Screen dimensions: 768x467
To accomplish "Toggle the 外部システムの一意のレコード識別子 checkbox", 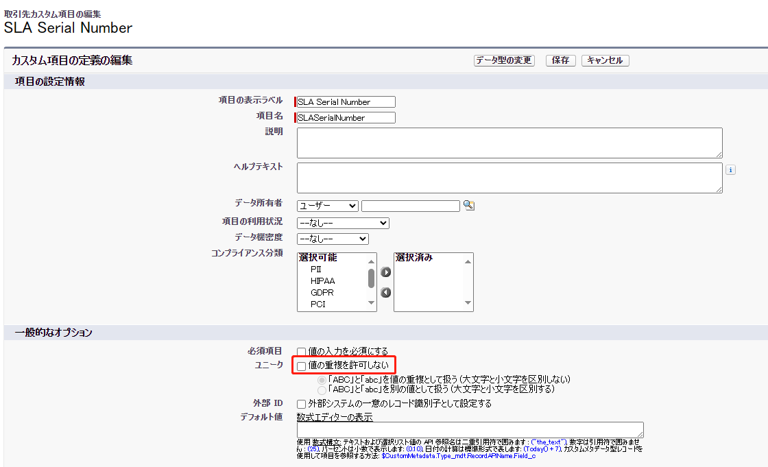I will [x=302, y=404].
